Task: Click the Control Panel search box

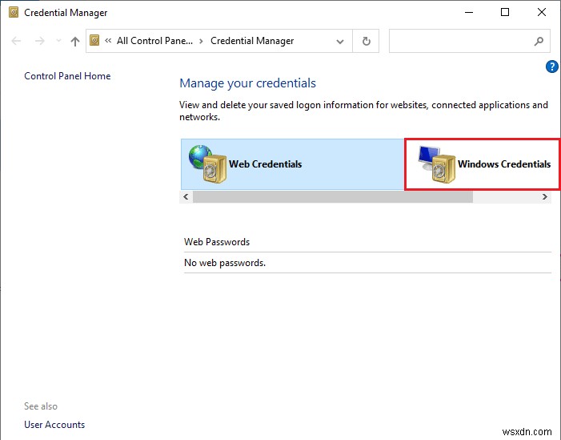Action: pyautogui.click(x=470, y=41)
